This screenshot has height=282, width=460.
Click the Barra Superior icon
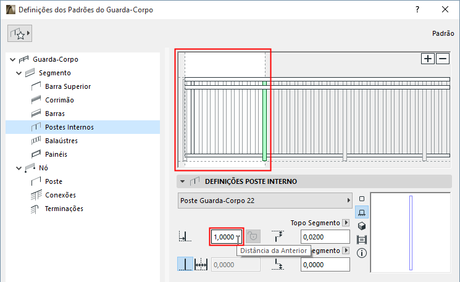[x=36, y=86]
